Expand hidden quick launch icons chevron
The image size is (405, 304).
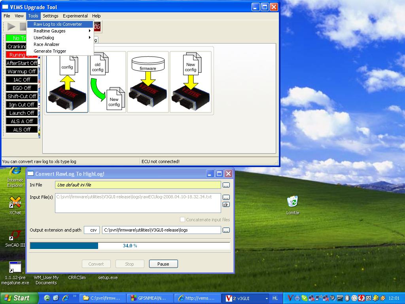click(75, 296)
